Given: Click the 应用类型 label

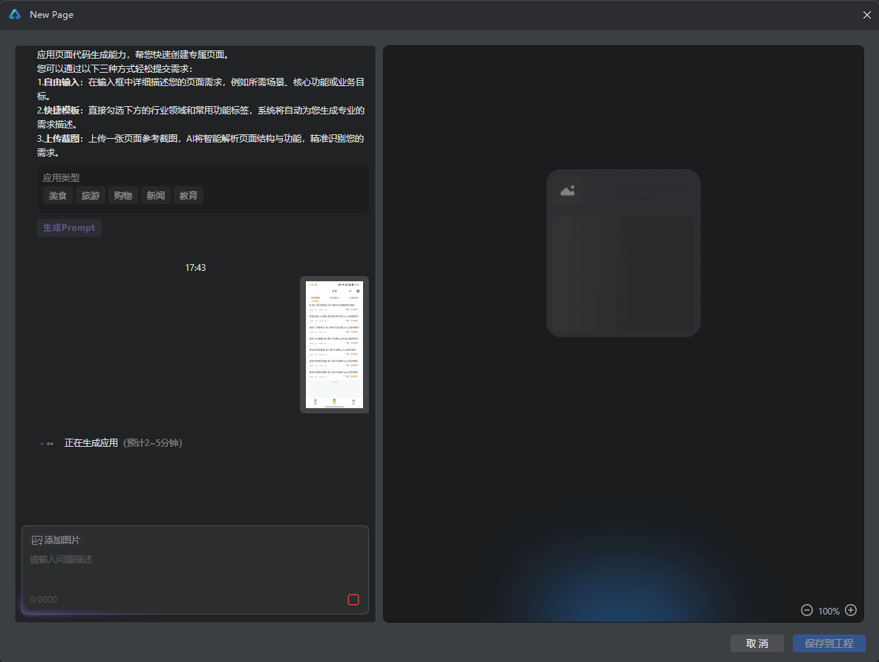Looking at the screenshot, I should coord(61,177).
